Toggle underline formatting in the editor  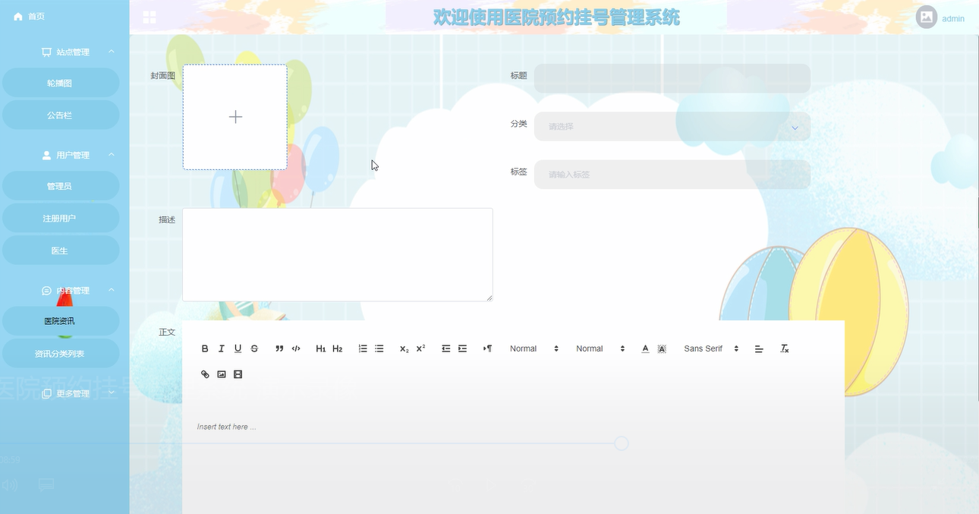[x=238, y=348]
